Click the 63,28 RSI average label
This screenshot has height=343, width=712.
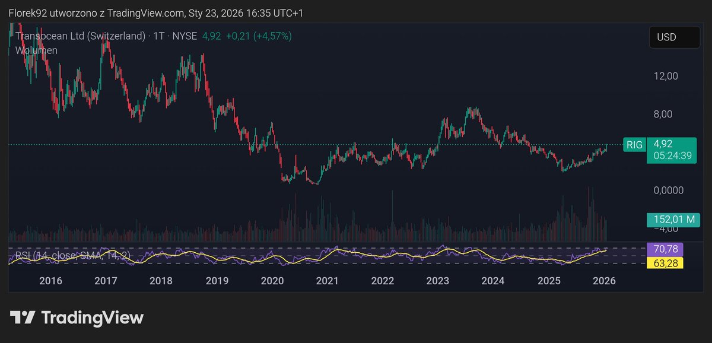click(x=665, y=262)
